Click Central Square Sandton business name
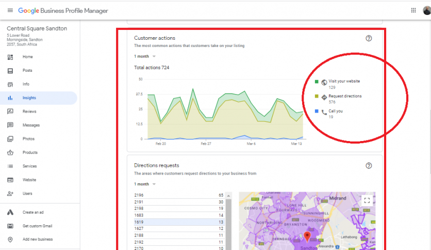431x250 pixels. pyautogui.click(x=37, y=28)
